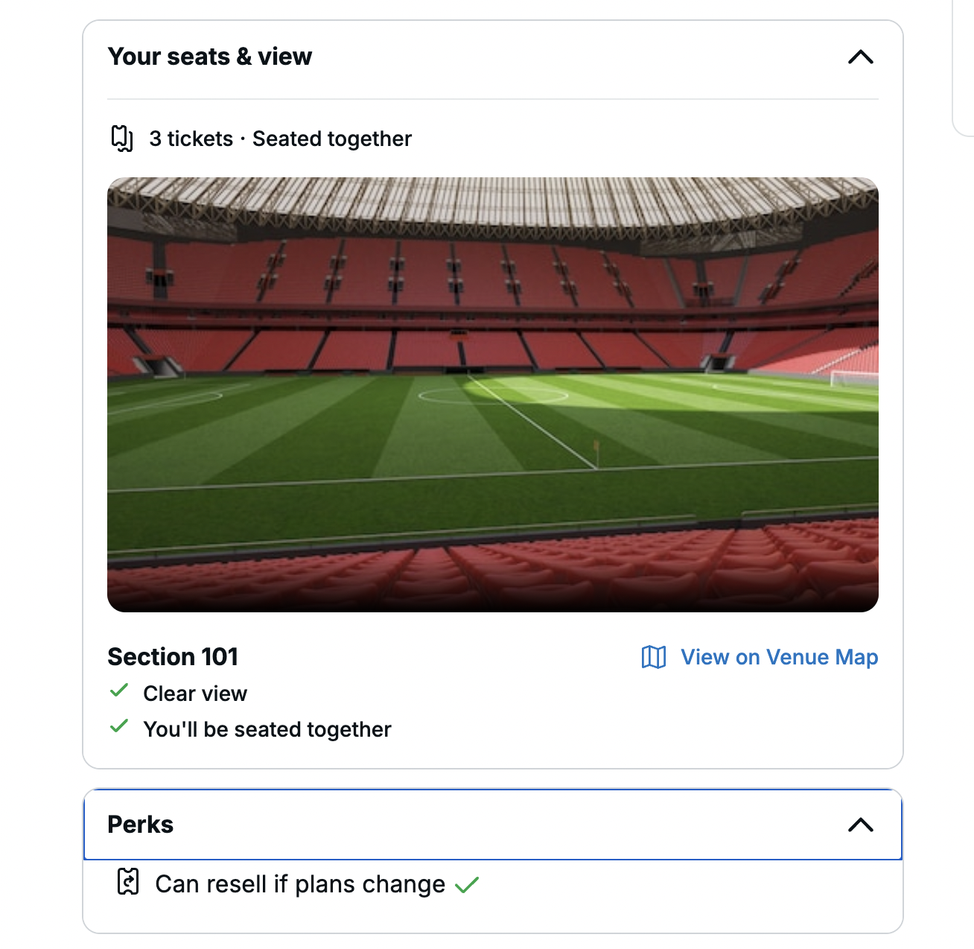The height and width of the screenshot is (949, 974).
Task: Click the green checkmark beside "Clear view"
Action: (x=119, y=691)
